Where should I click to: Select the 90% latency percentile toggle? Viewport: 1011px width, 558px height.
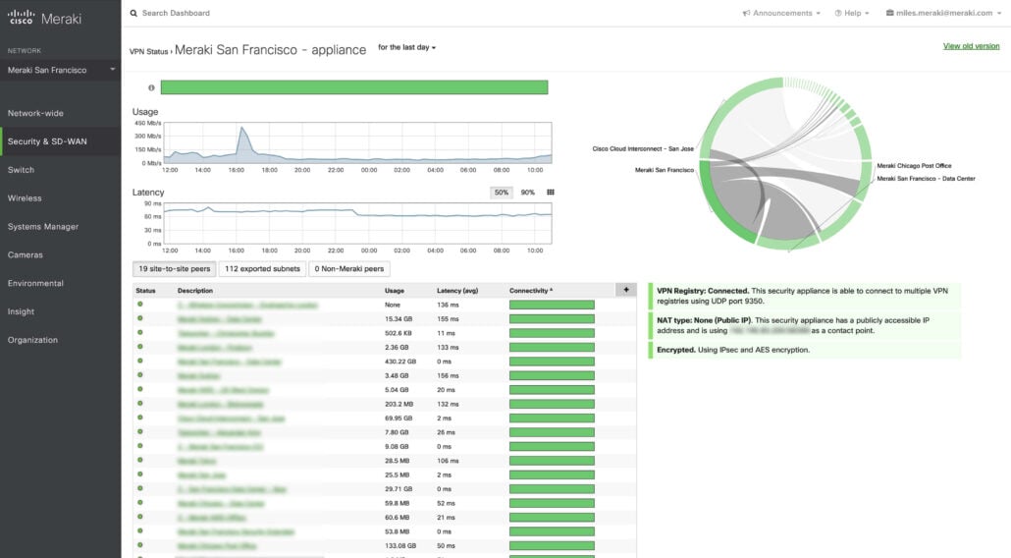[x=527, y=193]
